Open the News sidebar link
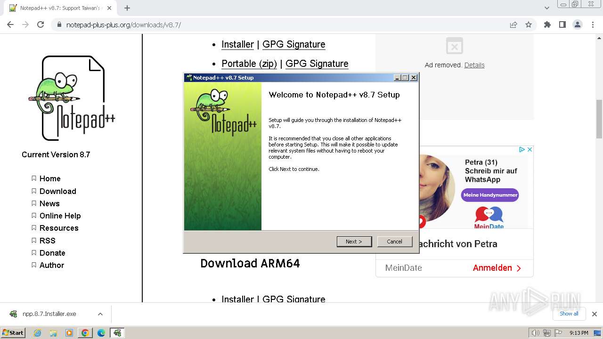603x339 pixels. [49, 203]
